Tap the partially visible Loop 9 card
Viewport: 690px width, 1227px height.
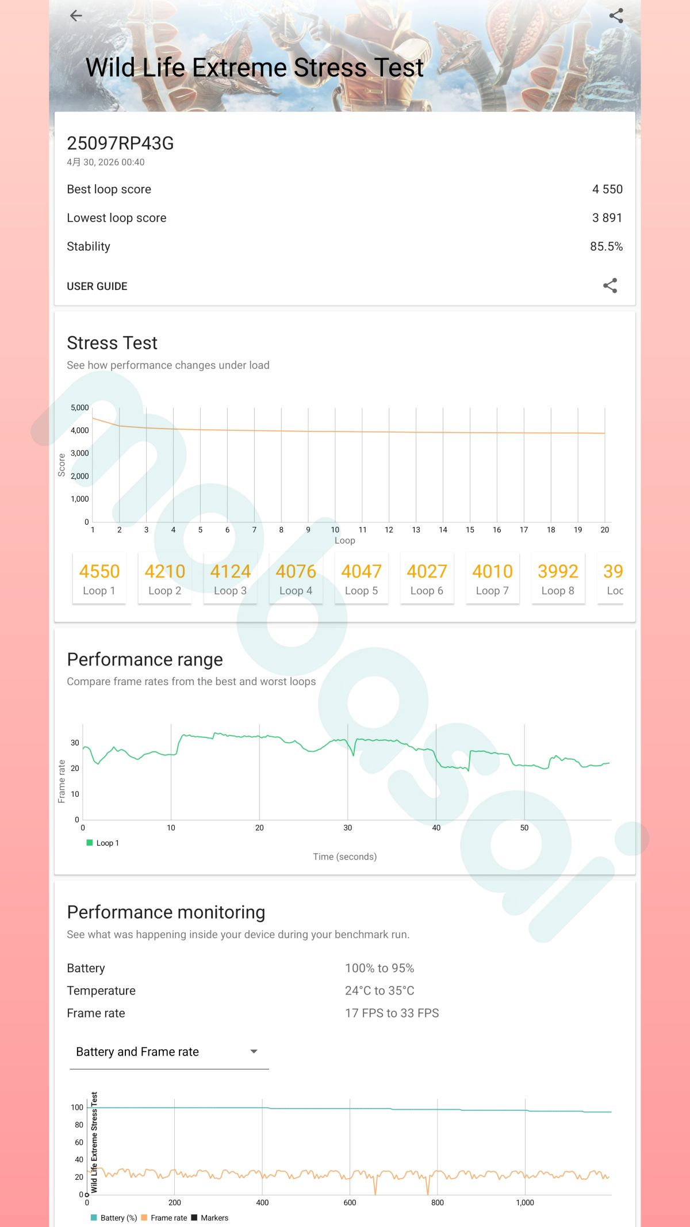[x=612, y=578]
